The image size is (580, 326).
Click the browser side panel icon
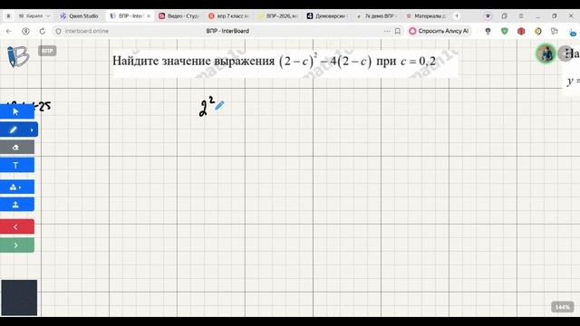click(x=8, y=16)
